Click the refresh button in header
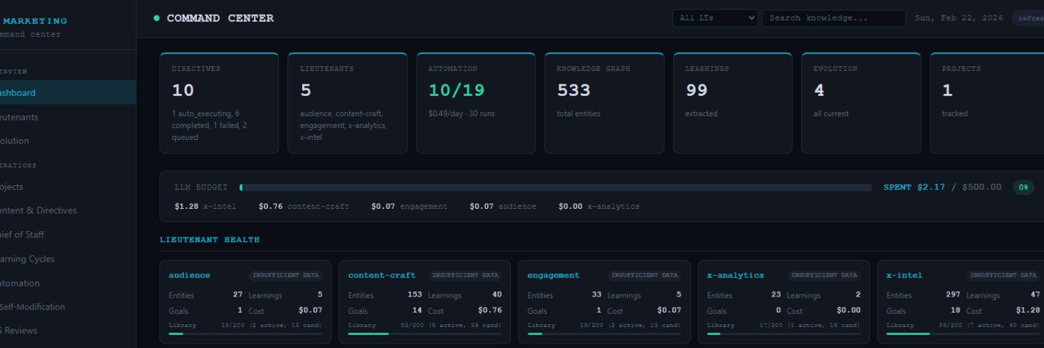 click(1028, 18)
